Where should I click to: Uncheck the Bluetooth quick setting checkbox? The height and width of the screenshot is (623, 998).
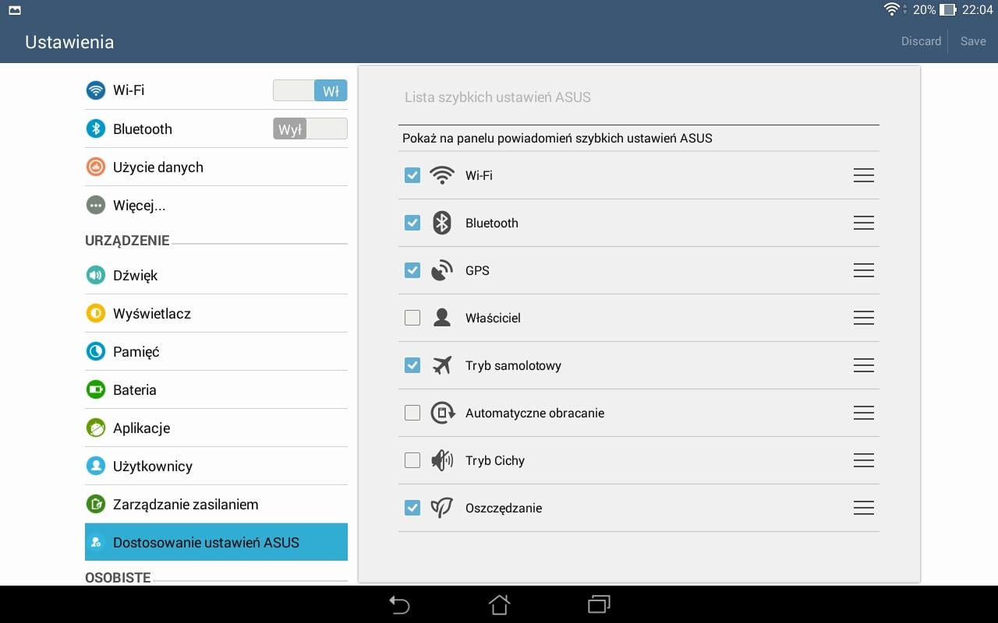click(412, 223)
